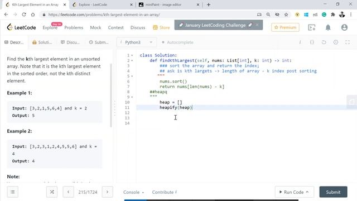Go to previous problem arrow
Viewport: 357px width, 201px height.
pyautogui.click(x=68, y=192)
